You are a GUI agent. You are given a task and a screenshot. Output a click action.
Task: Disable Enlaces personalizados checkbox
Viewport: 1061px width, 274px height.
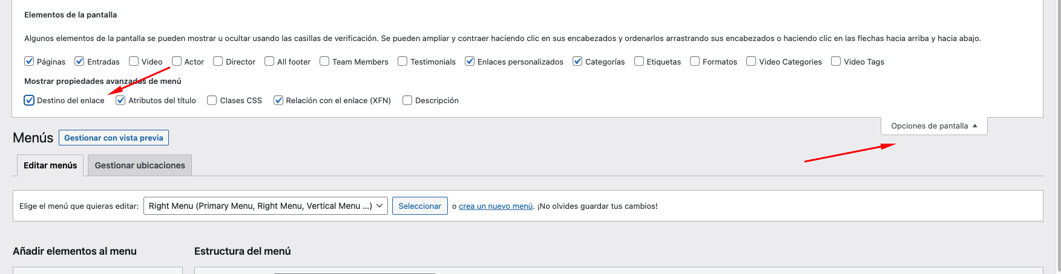[x=470, y=61]
